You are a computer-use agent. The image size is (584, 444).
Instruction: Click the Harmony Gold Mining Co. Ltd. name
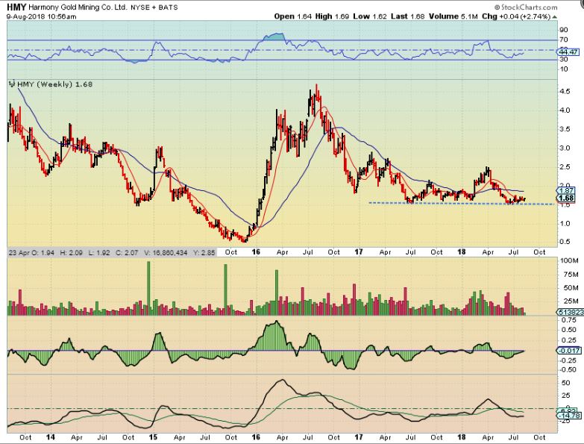(78, 7)
